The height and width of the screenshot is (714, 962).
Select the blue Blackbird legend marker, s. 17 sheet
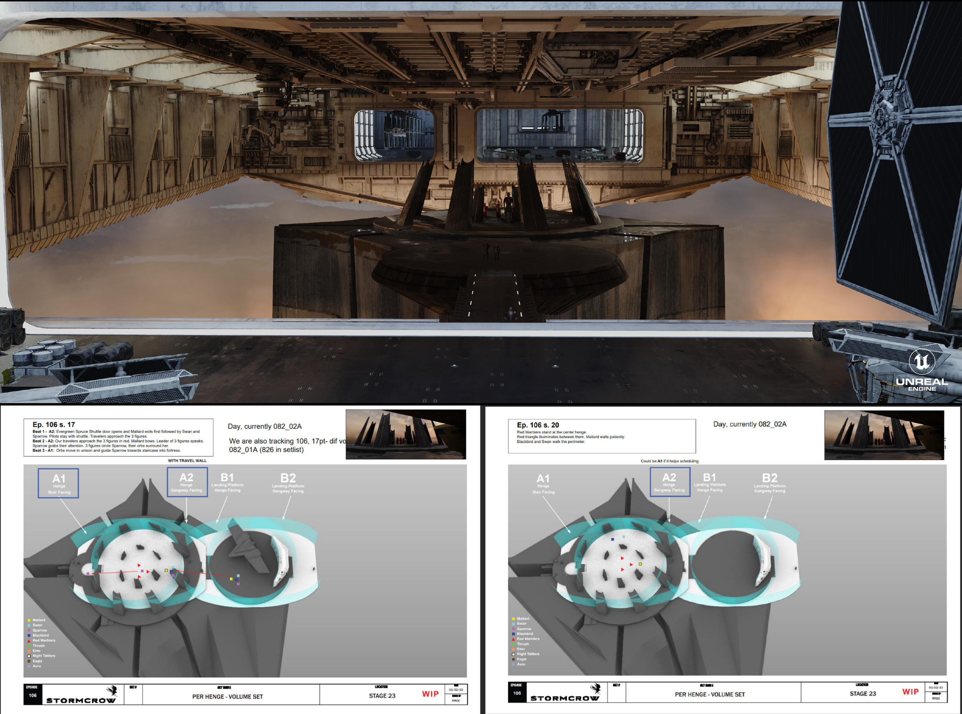pyautogui.click(x=29, y=636)
